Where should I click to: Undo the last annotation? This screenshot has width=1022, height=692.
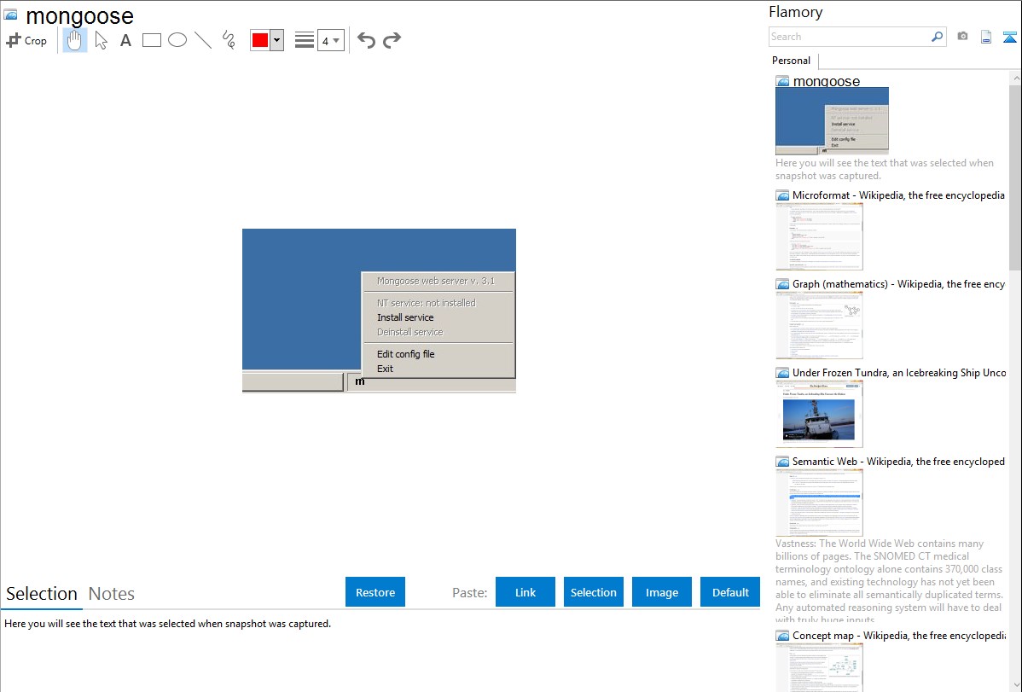[x=366, y=40]
